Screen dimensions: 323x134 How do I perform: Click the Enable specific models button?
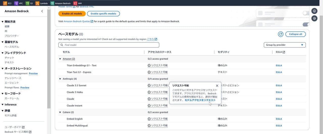[103, 14]
